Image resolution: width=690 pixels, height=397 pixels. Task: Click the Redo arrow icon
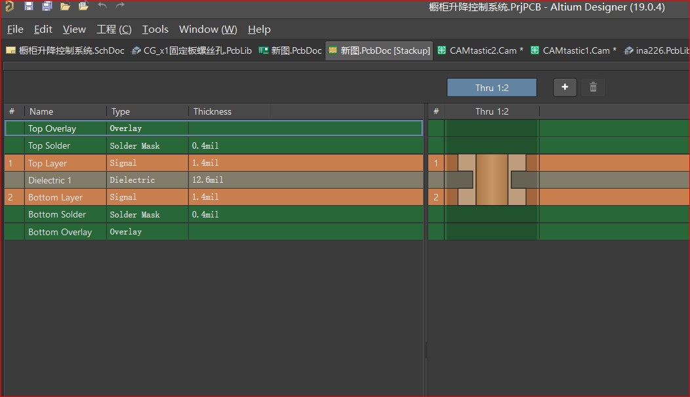[x=120, y=5]
